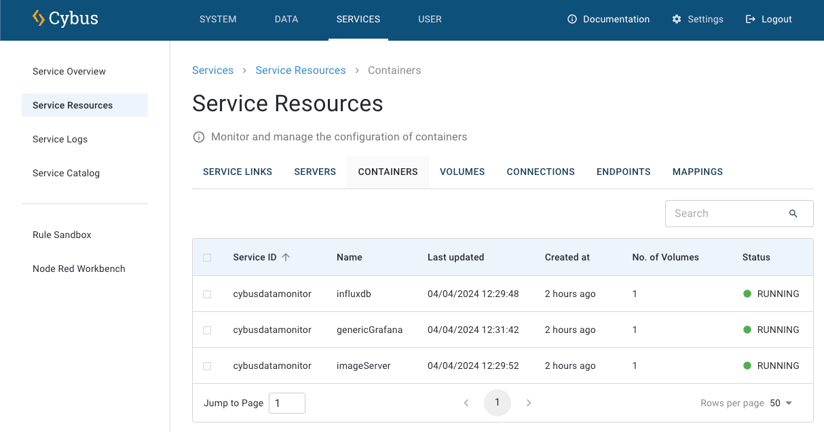Click the Settings gear icon
Screen dimensions: 824x432
point(677,19)
